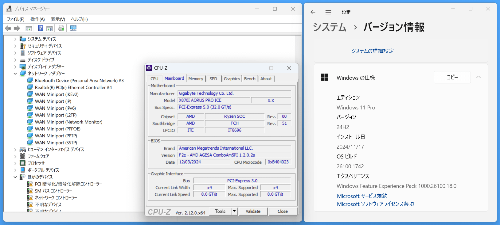500x225 pixels.
Task: Collapse the ほかのデバイス tree node
Action: coord(15,177)
